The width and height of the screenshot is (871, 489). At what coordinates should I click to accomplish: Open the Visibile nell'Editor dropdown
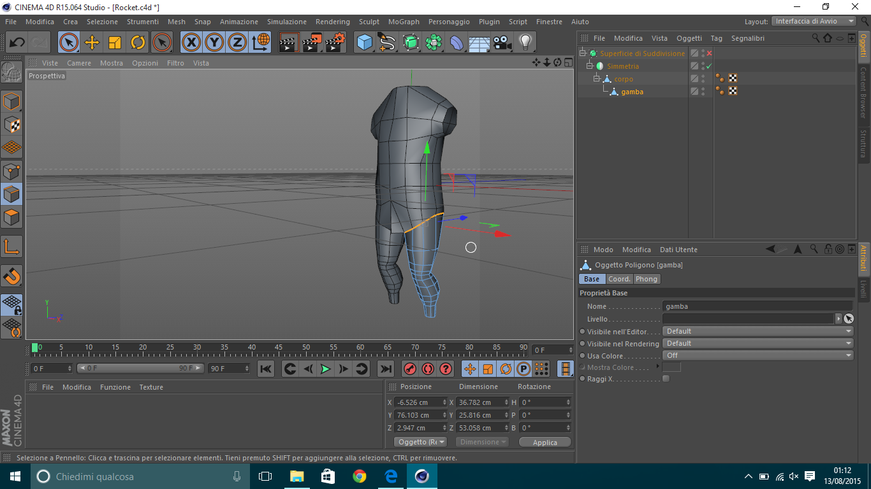[x=758, y=331]
